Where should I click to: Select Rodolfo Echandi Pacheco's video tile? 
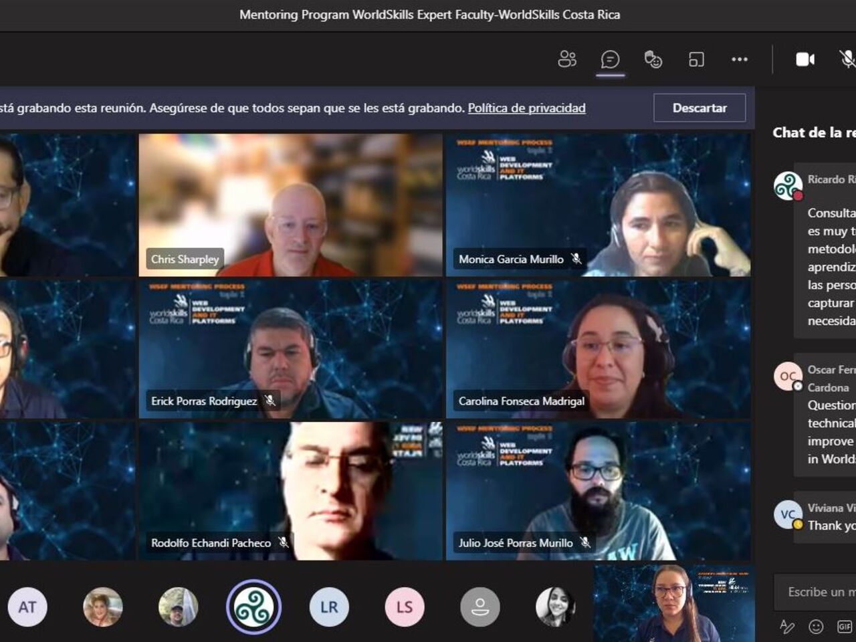click(x=290, y=490)
